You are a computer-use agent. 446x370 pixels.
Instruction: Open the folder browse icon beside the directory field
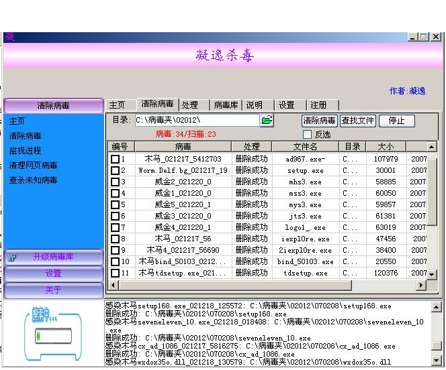[x=267, y=120]
